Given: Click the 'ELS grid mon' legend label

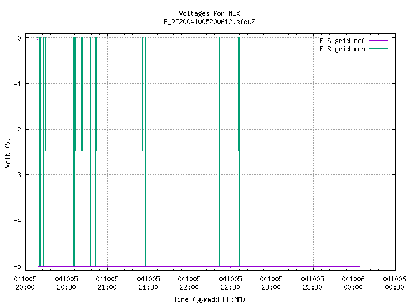Looking at the screenshot, I should click(342, 49).
